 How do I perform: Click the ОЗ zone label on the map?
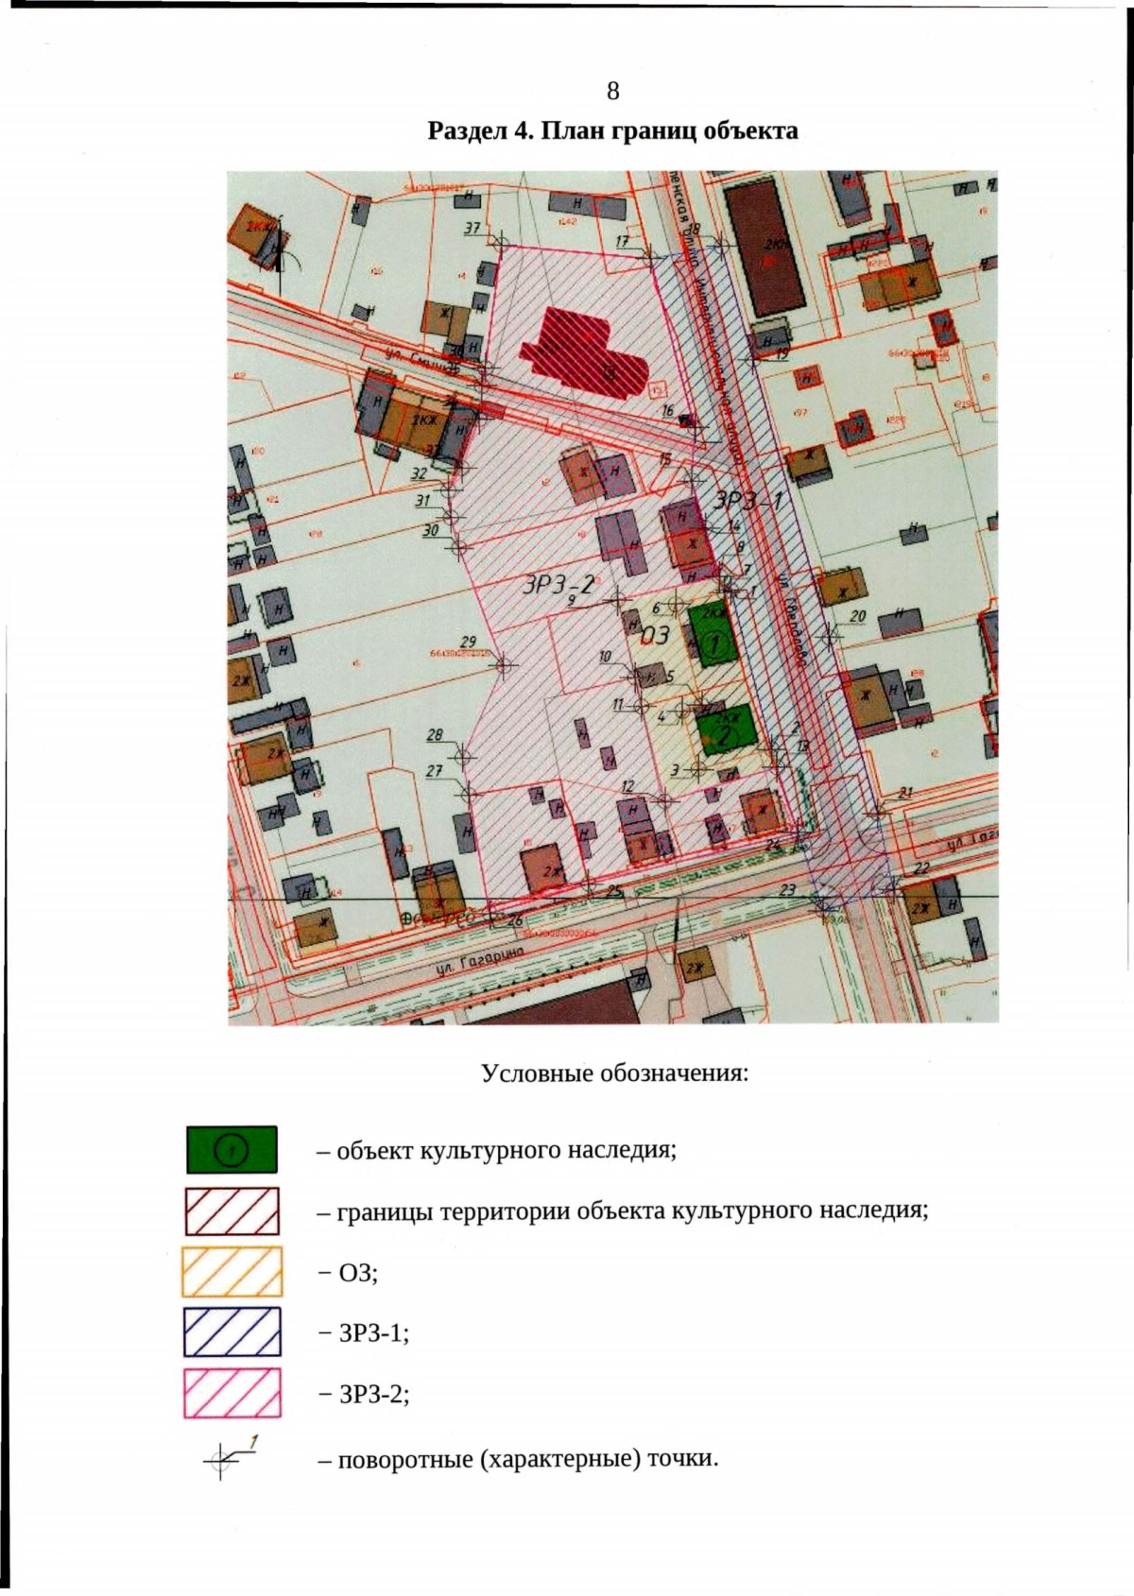click(655, 634)
